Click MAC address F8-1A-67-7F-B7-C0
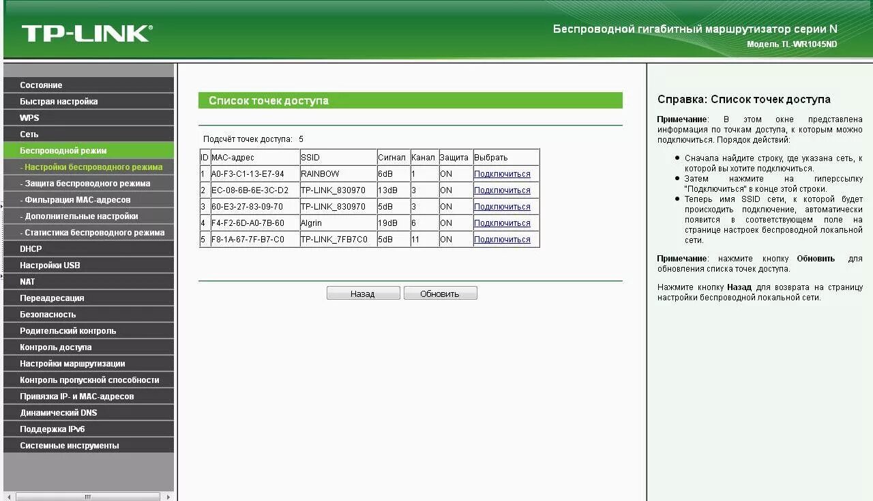The image size is (873, 501). pyautogui.click(x=248, y=240)
